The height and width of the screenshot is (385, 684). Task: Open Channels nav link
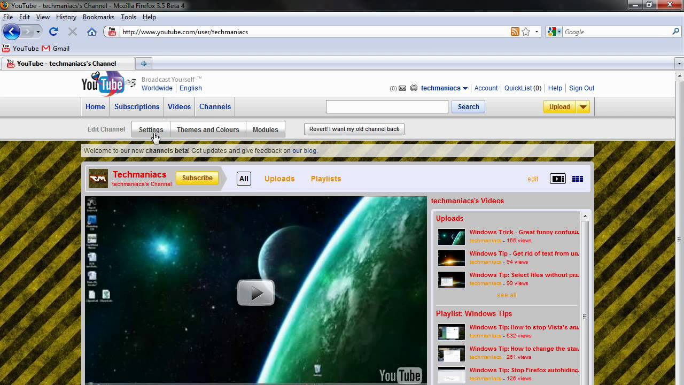point(215,106)
